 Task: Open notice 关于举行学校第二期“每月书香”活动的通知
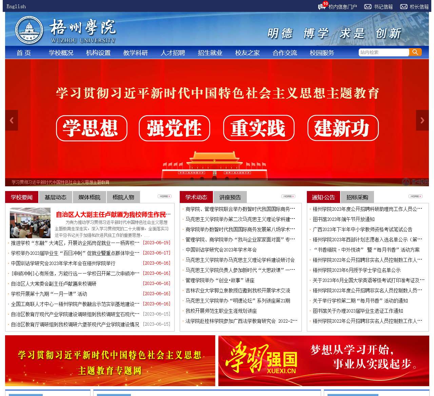360,301
